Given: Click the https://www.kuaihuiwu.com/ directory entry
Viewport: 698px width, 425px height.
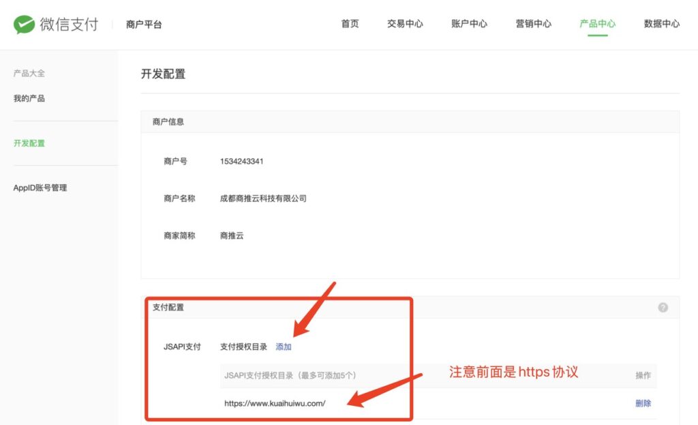Looking at the screenshot, I should (275, 404).
